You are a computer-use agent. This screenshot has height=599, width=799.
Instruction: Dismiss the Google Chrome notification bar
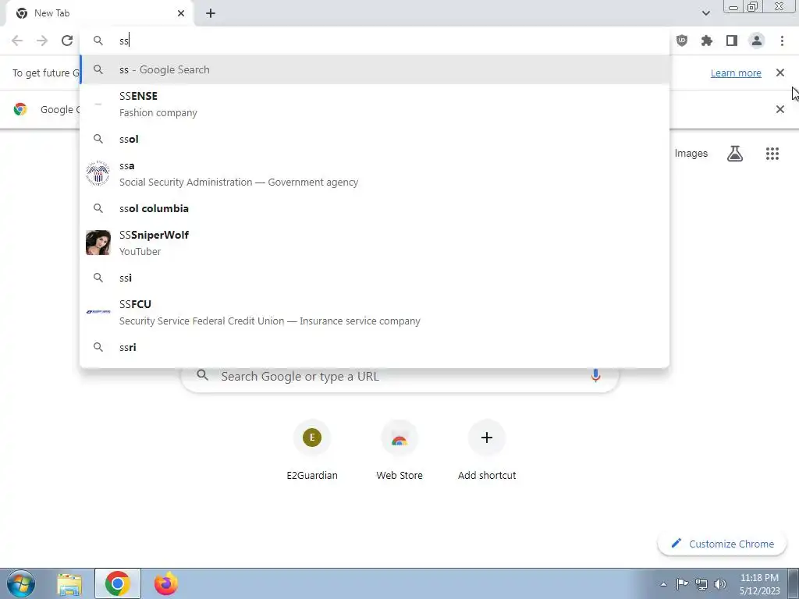pyautogui.click(x=779, y=109)
